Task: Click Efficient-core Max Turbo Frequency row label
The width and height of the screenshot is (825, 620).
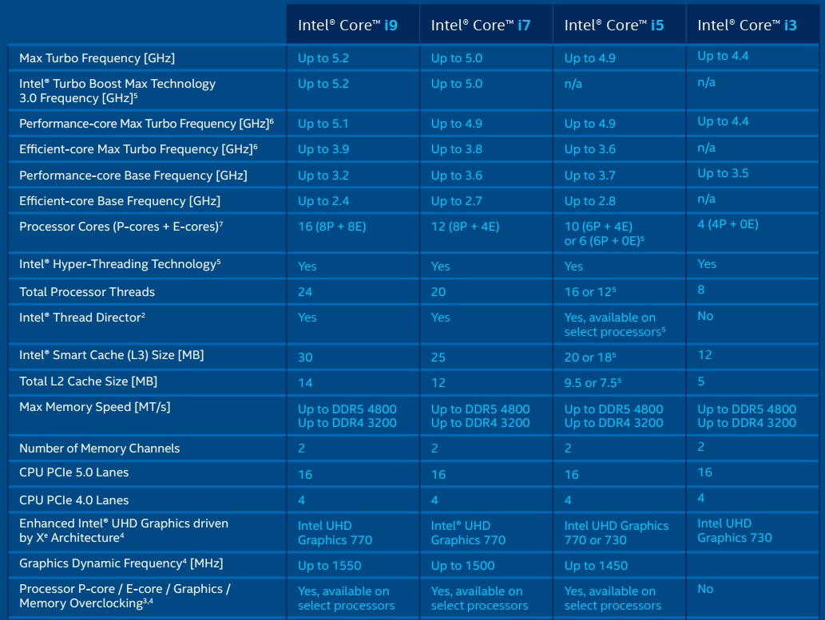Action: (x=138, y=149)
